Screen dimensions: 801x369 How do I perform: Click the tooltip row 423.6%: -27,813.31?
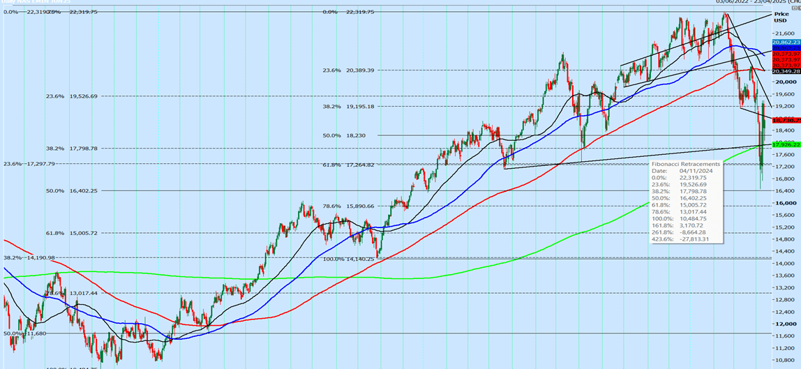point(680,239)
